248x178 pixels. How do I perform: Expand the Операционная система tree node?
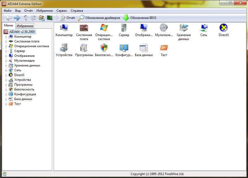6,47
